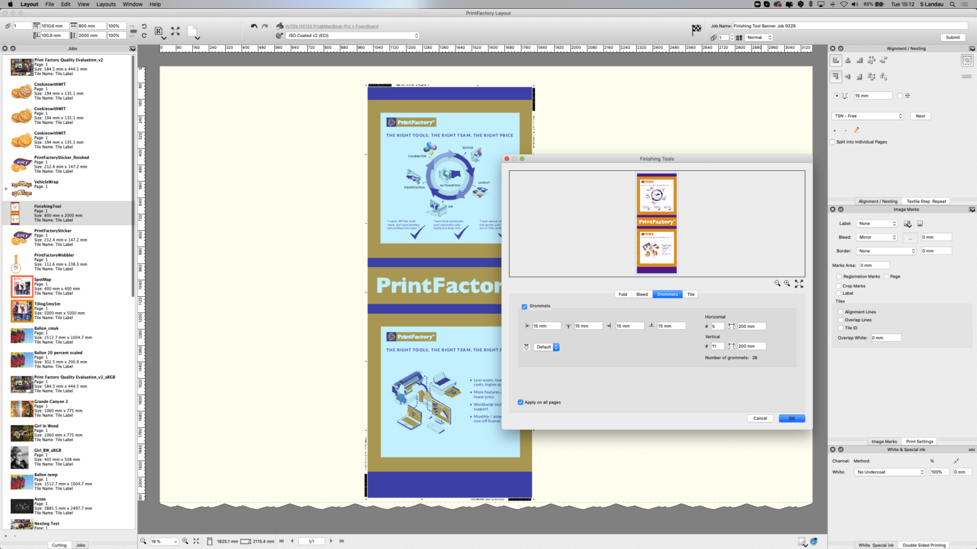Click the redo arrow in top toolbar
977x549 pixels.
click(265, 26)
